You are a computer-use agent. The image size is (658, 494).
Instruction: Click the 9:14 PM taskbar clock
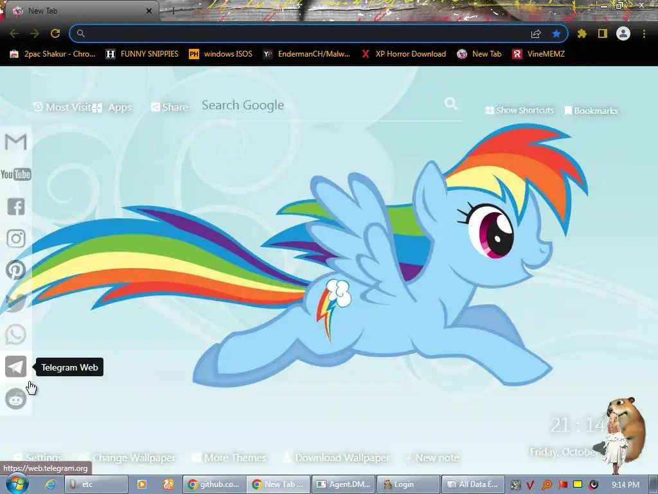(x=625, y=485)
